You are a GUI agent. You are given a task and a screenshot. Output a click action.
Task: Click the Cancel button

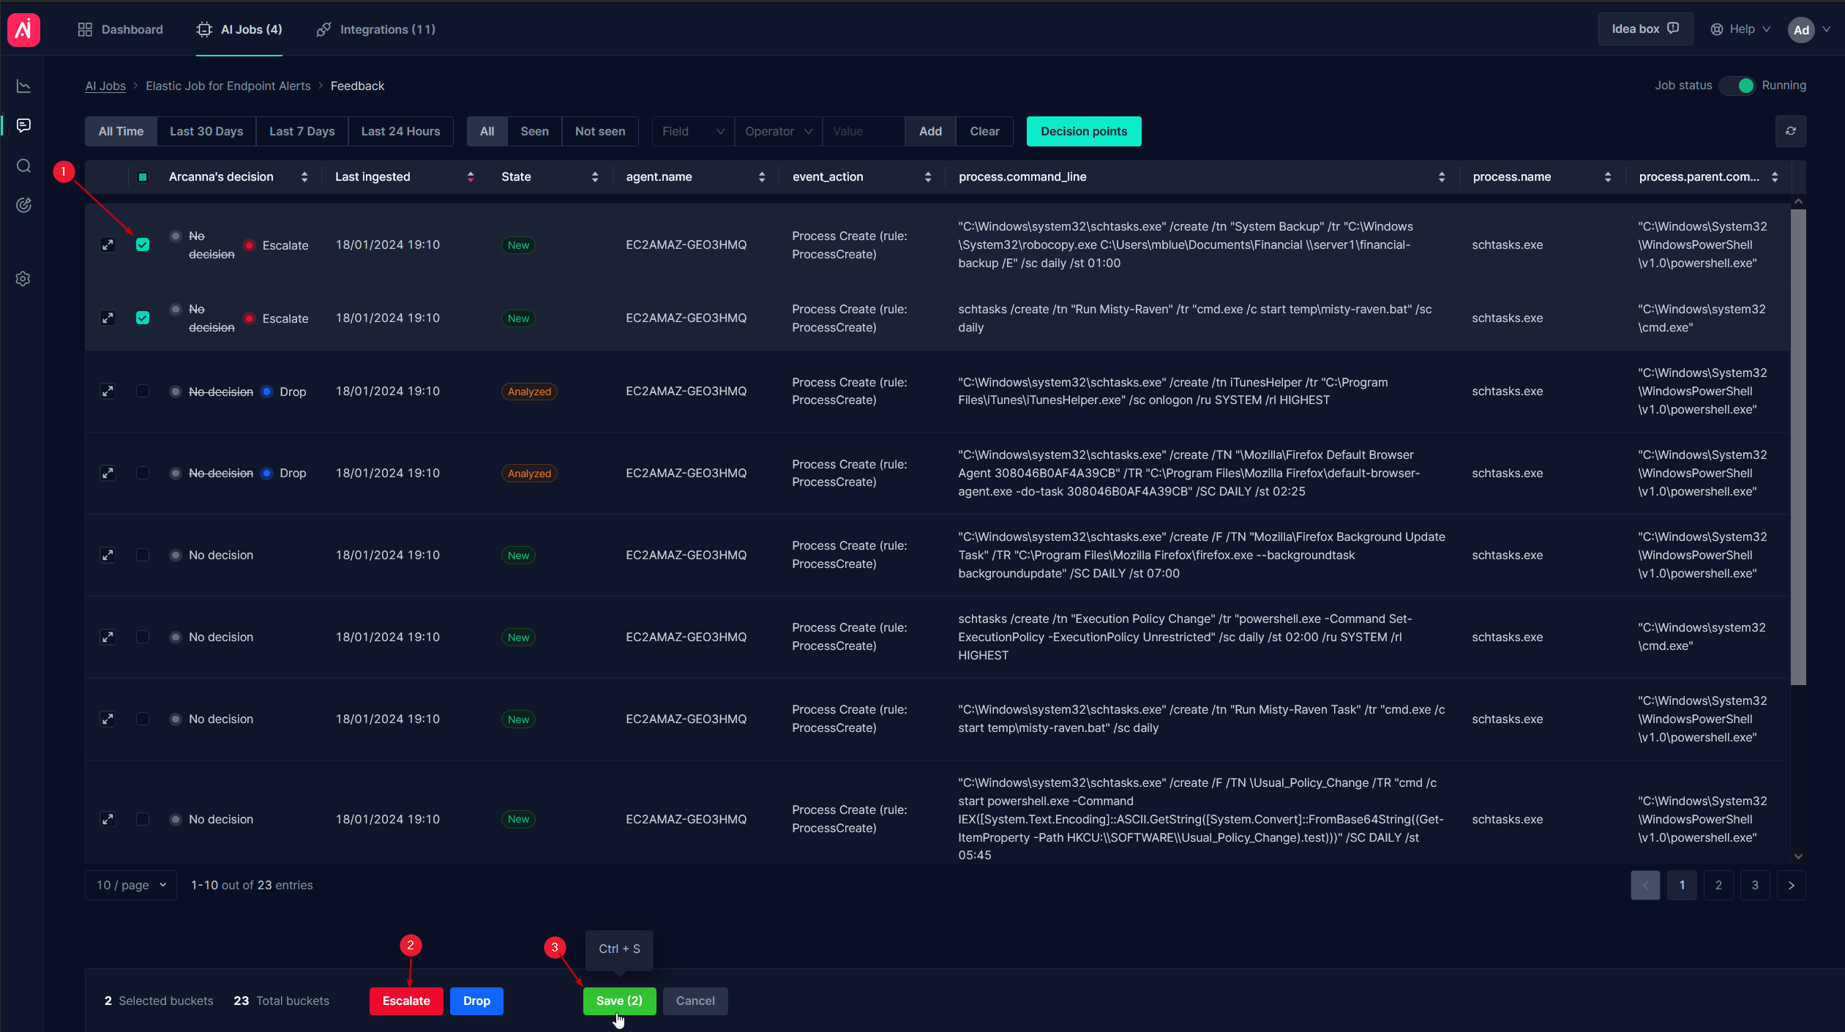[x=695, y=1001]
